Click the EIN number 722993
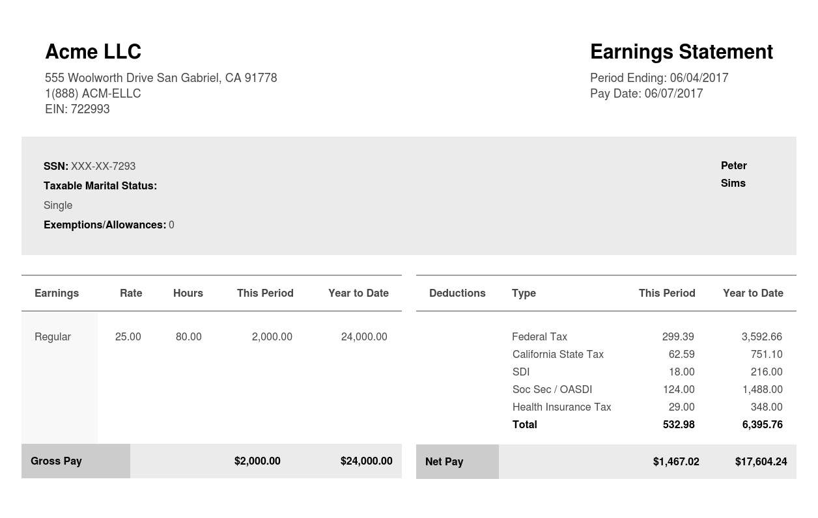Screen dimensions: 818x518 (77, 109)
